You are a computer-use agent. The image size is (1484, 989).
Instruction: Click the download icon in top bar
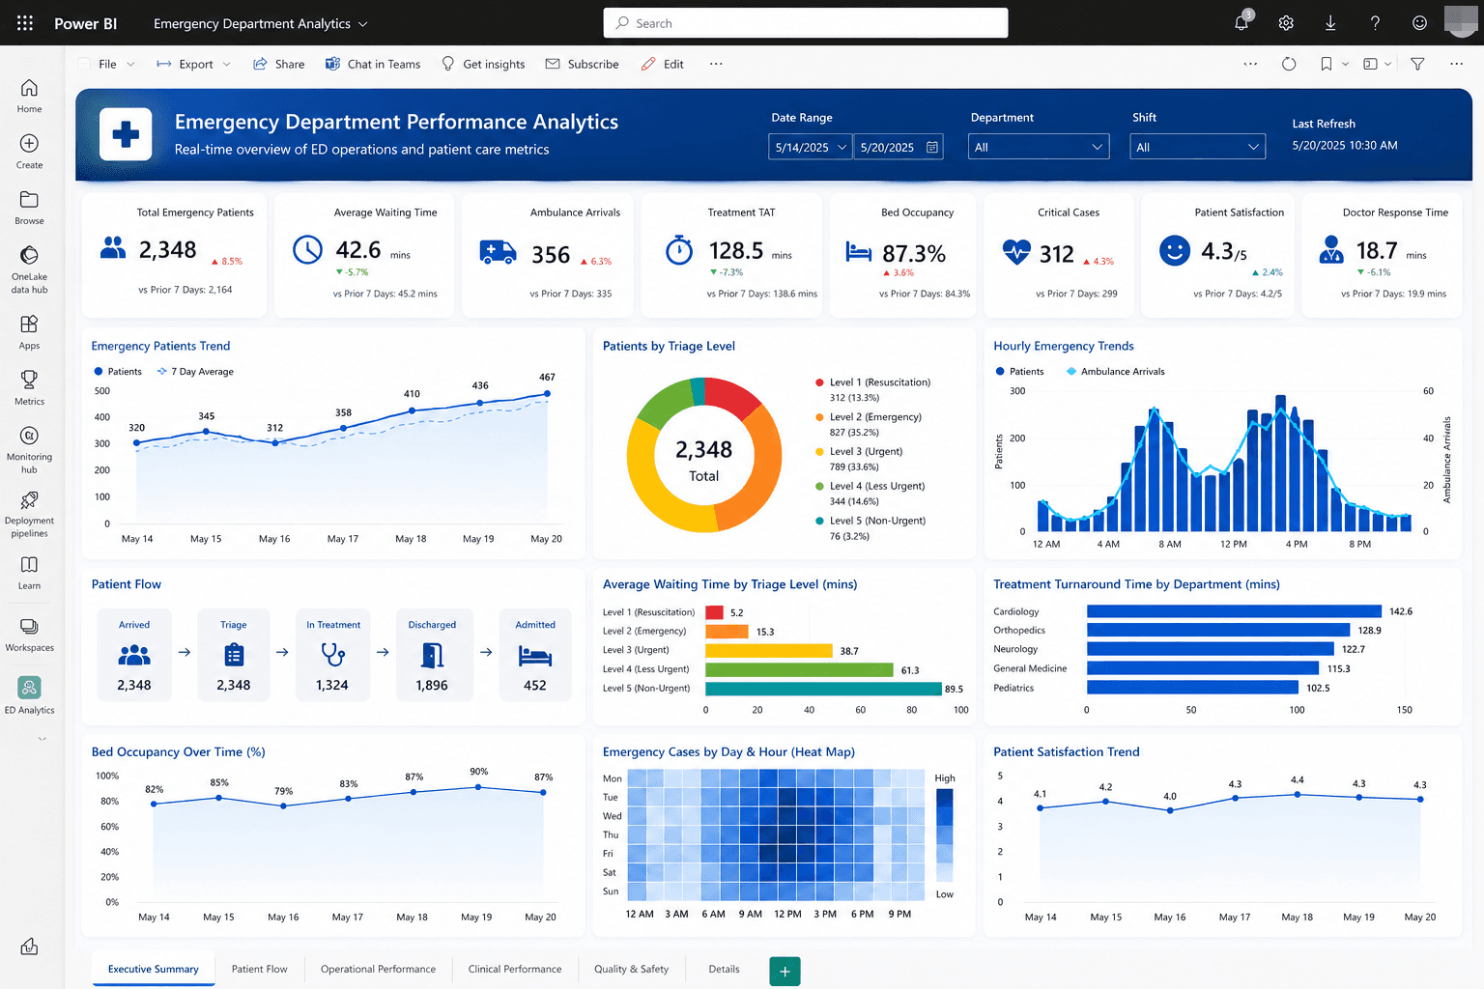coord(1330,23)
